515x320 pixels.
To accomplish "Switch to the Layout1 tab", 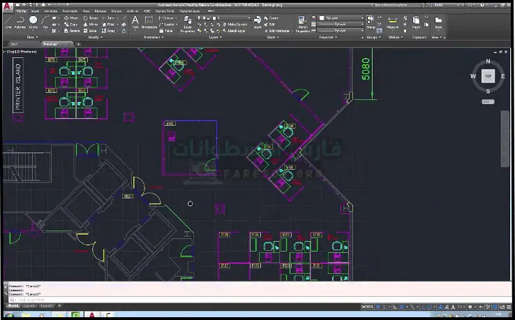I will (x=31, y=306).
